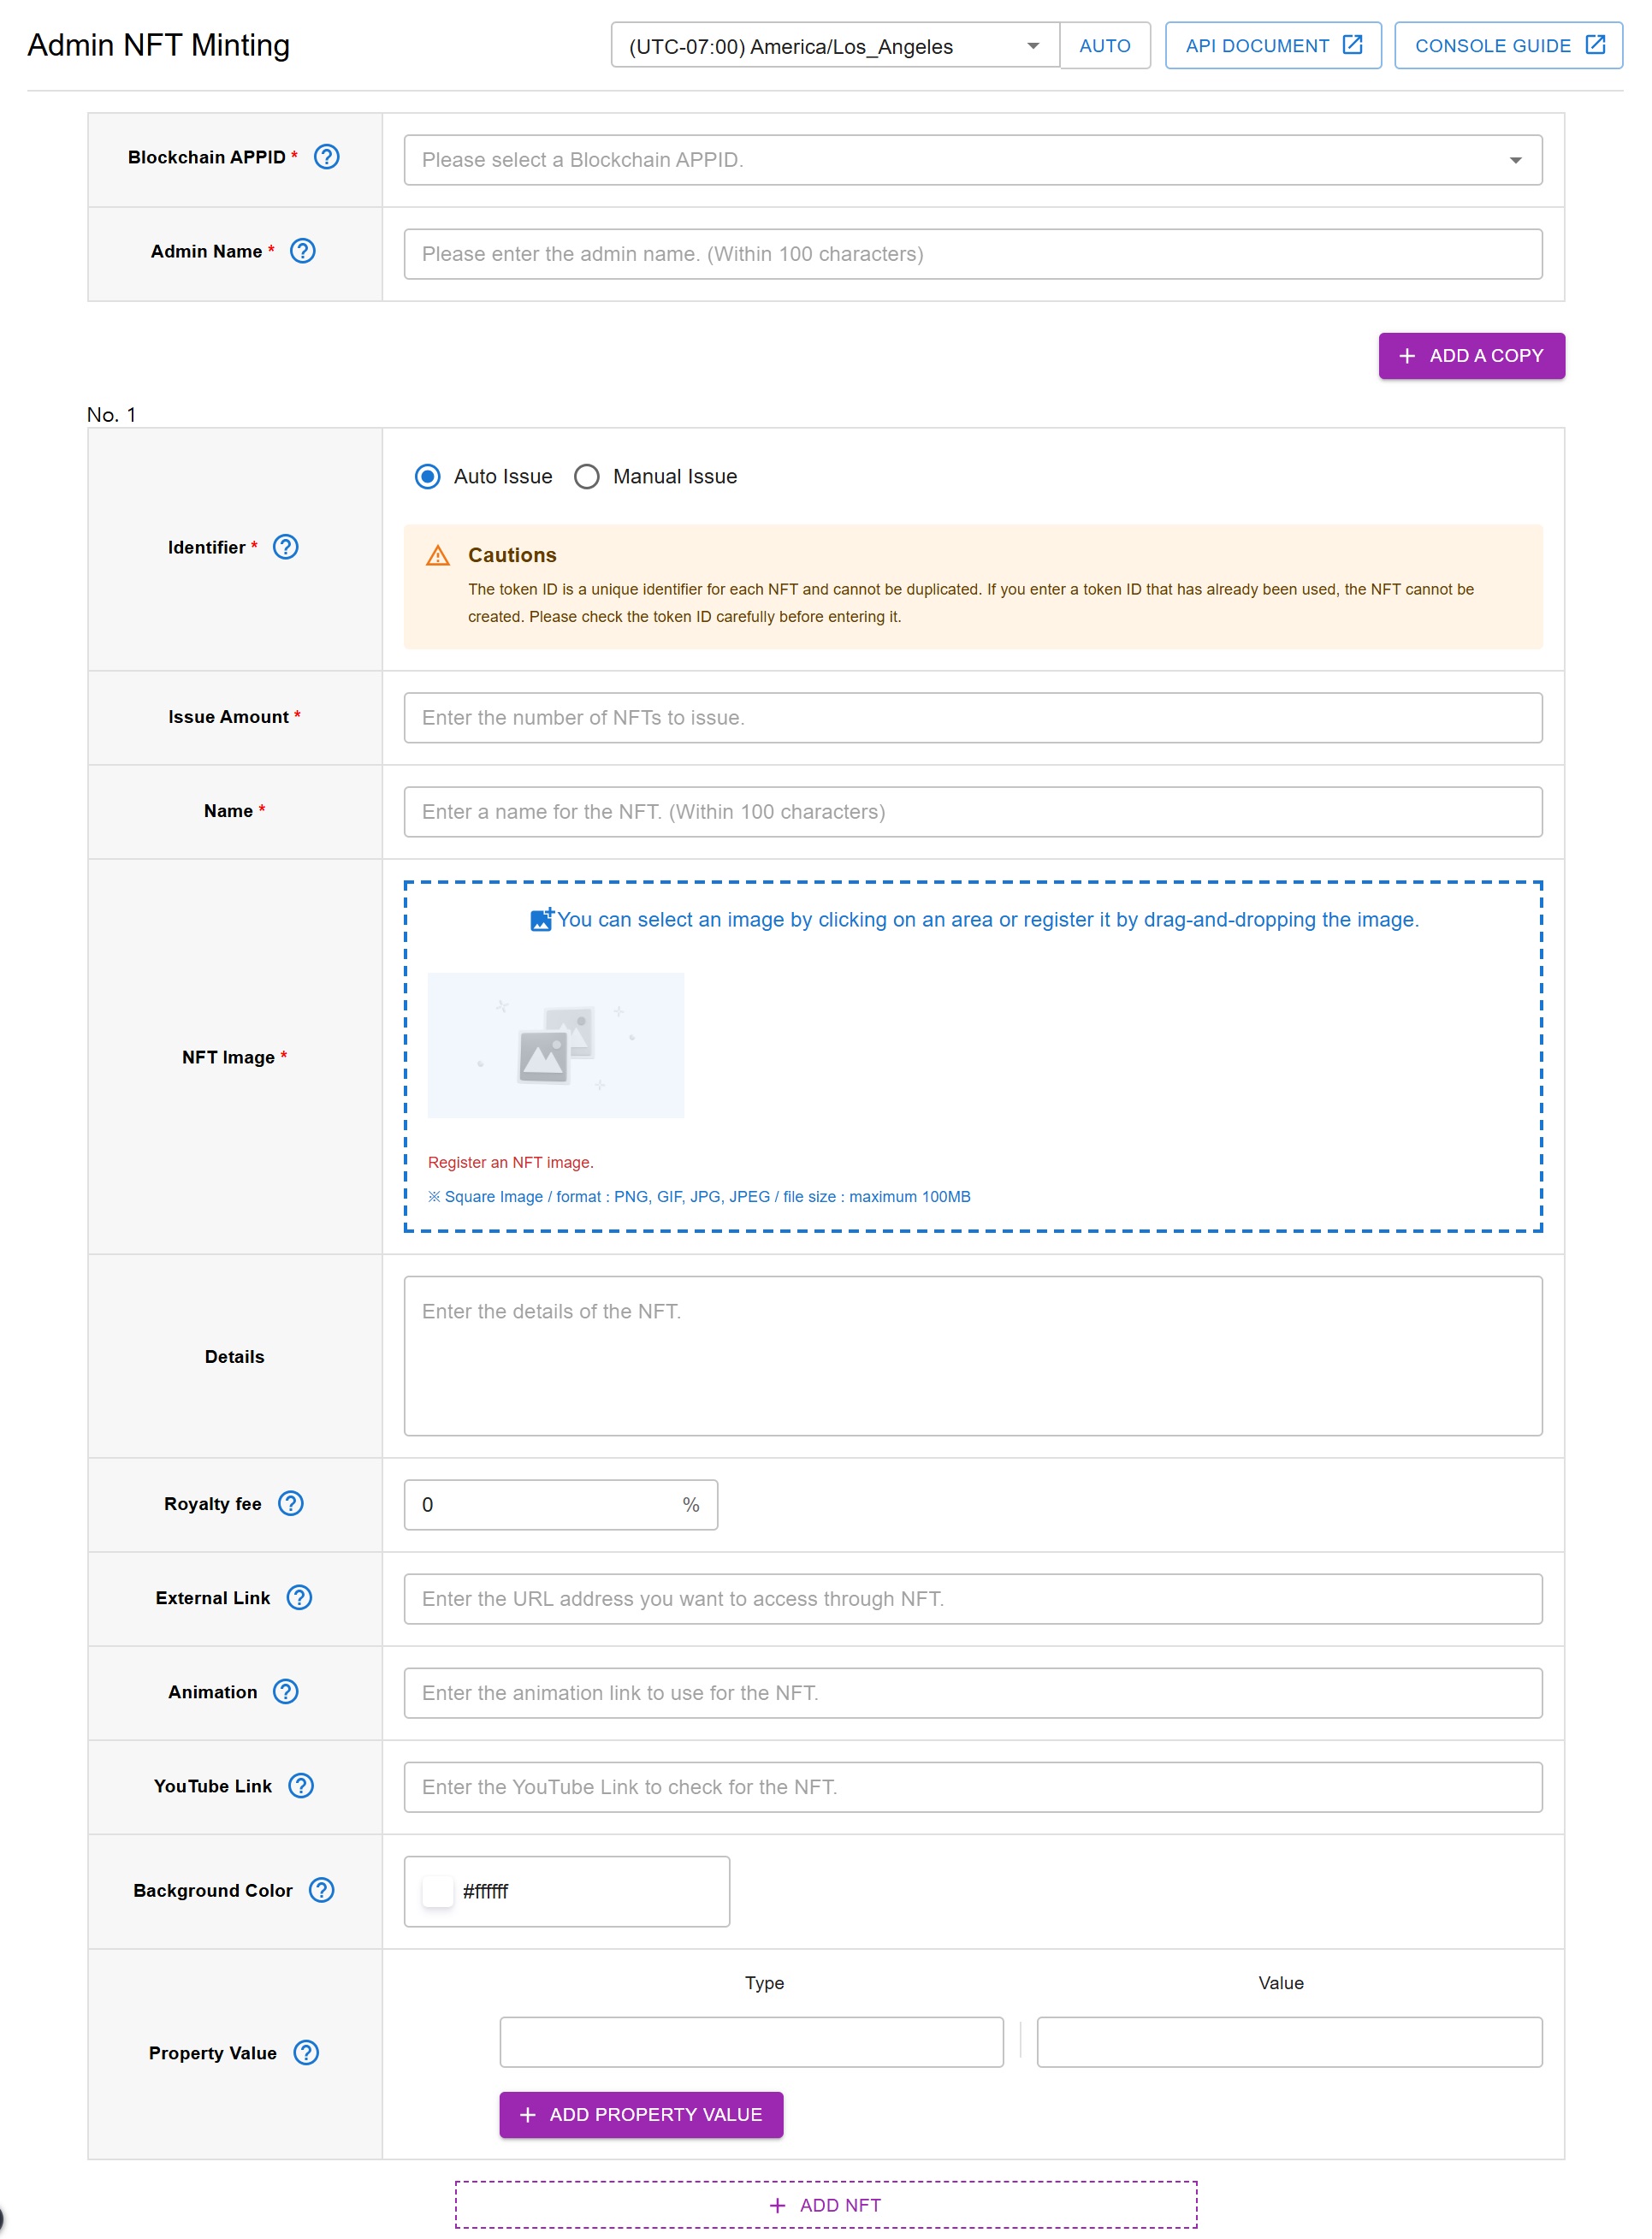Open the Blockchain APPID dropdown
This screenshot has height=2239, width=1652.
coord(972,160)
